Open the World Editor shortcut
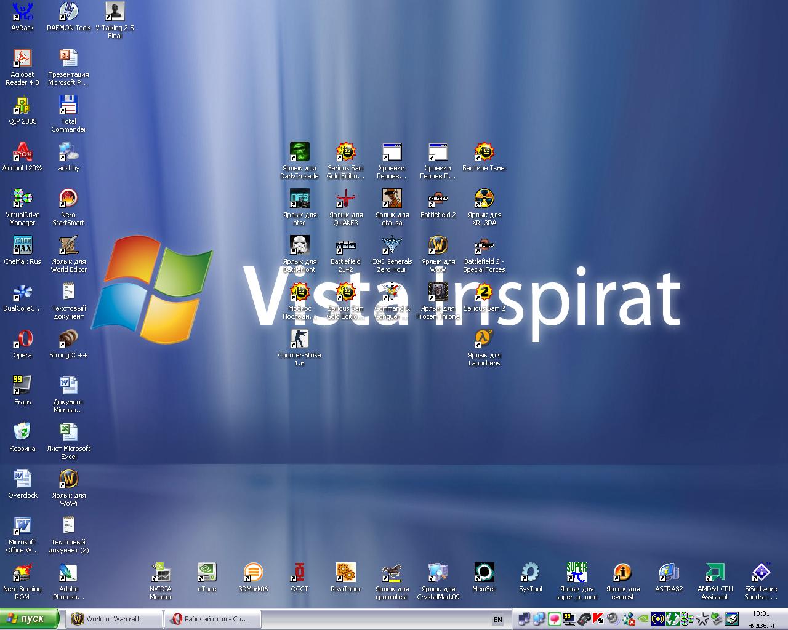Viewport: 788px width, 630px height. point(68,245)
